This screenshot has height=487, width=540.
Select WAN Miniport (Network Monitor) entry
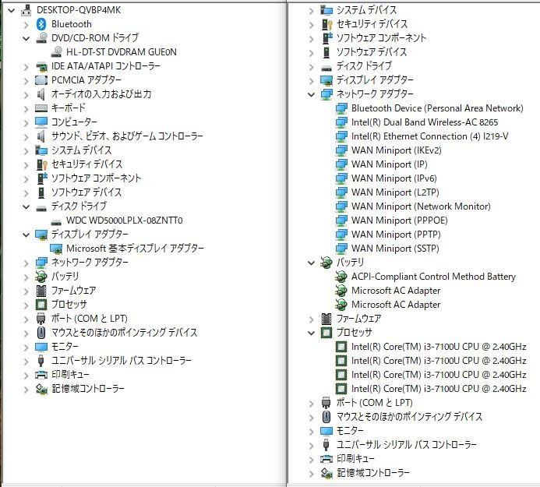click(421, 206)
